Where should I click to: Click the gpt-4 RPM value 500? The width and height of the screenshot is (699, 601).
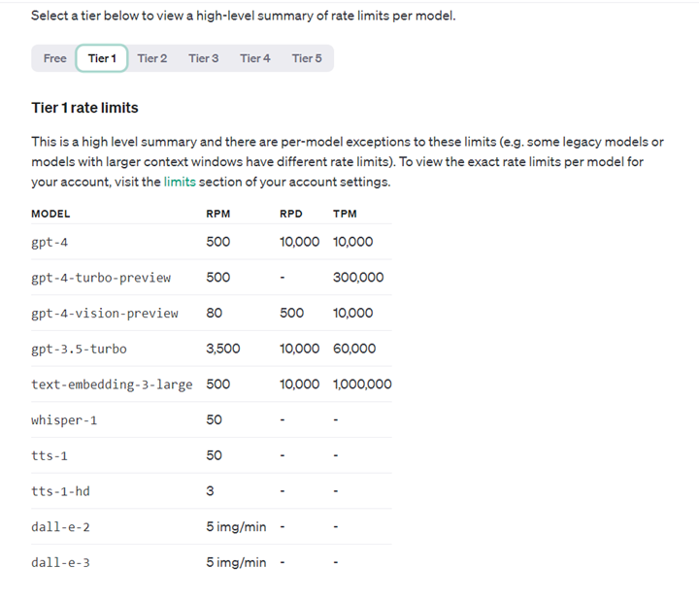click(x=218, y=242)
